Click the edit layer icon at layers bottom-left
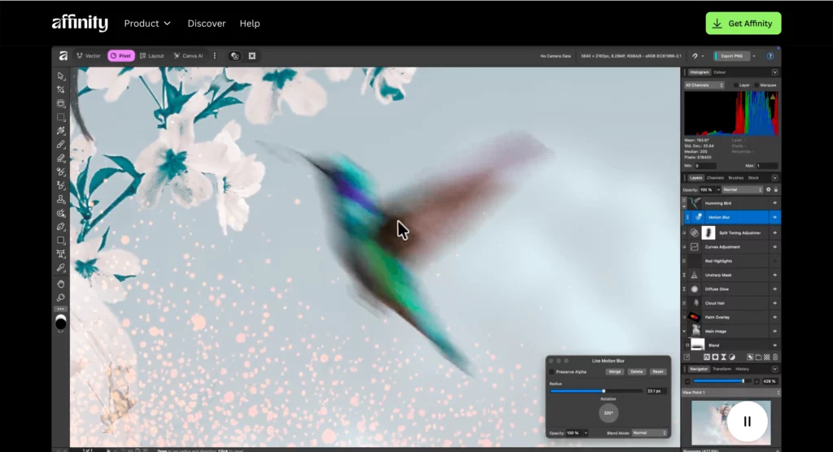Viewport: 833px width, 452px height. 687,357
